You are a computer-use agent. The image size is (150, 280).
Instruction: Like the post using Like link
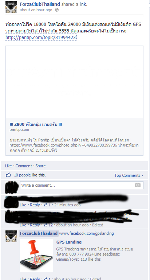(x=8, y=166)
